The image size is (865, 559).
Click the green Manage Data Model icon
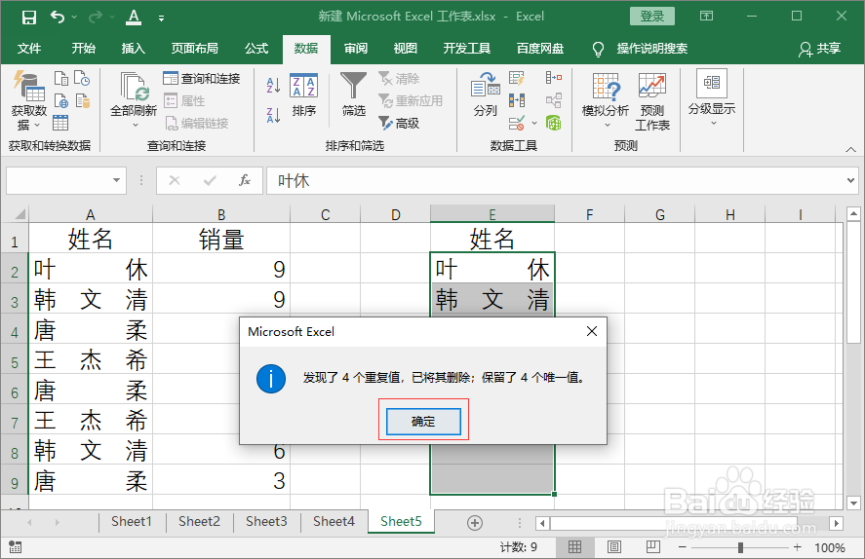pyautogui.click(x=553, y=123)
